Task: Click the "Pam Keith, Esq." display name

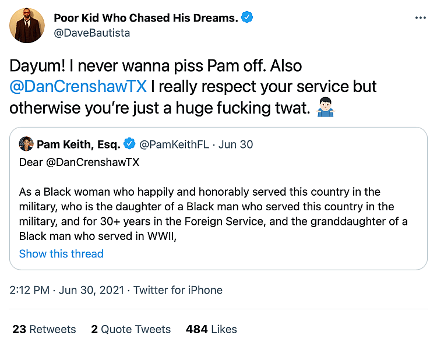Action: [x=78, y=144]
